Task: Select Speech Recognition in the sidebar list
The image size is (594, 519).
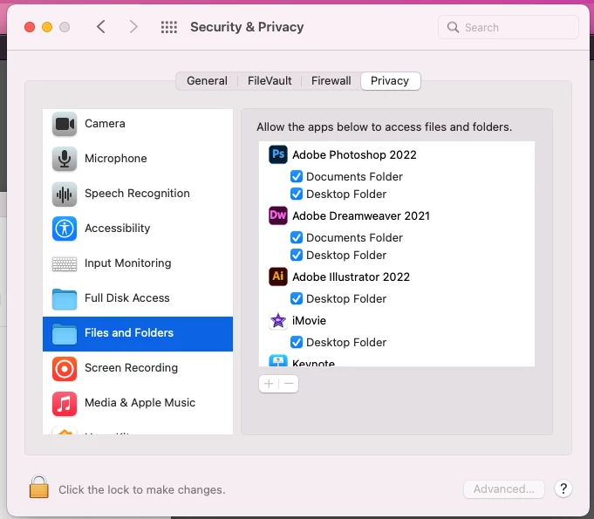Action: (x=138, y=194)
